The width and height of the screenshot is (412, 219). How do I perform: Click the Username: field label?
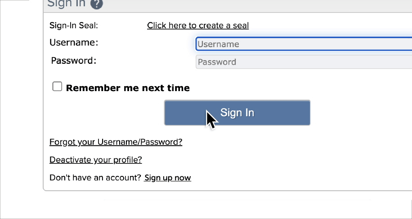[x=74, y=43]
